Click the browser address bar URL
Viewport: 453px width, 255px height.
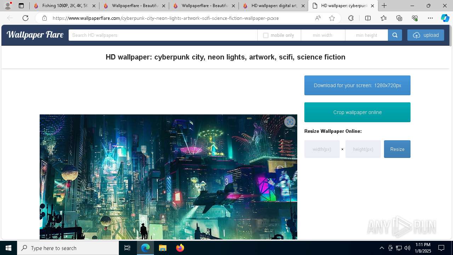tap(166, 18)
